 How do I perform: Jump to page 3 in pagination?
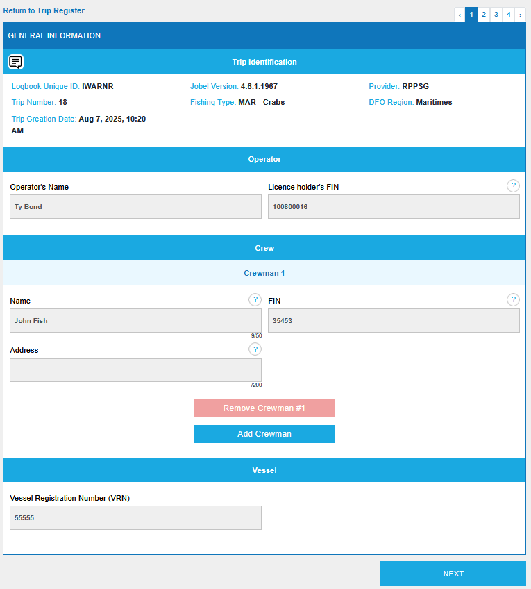(496, 15)
